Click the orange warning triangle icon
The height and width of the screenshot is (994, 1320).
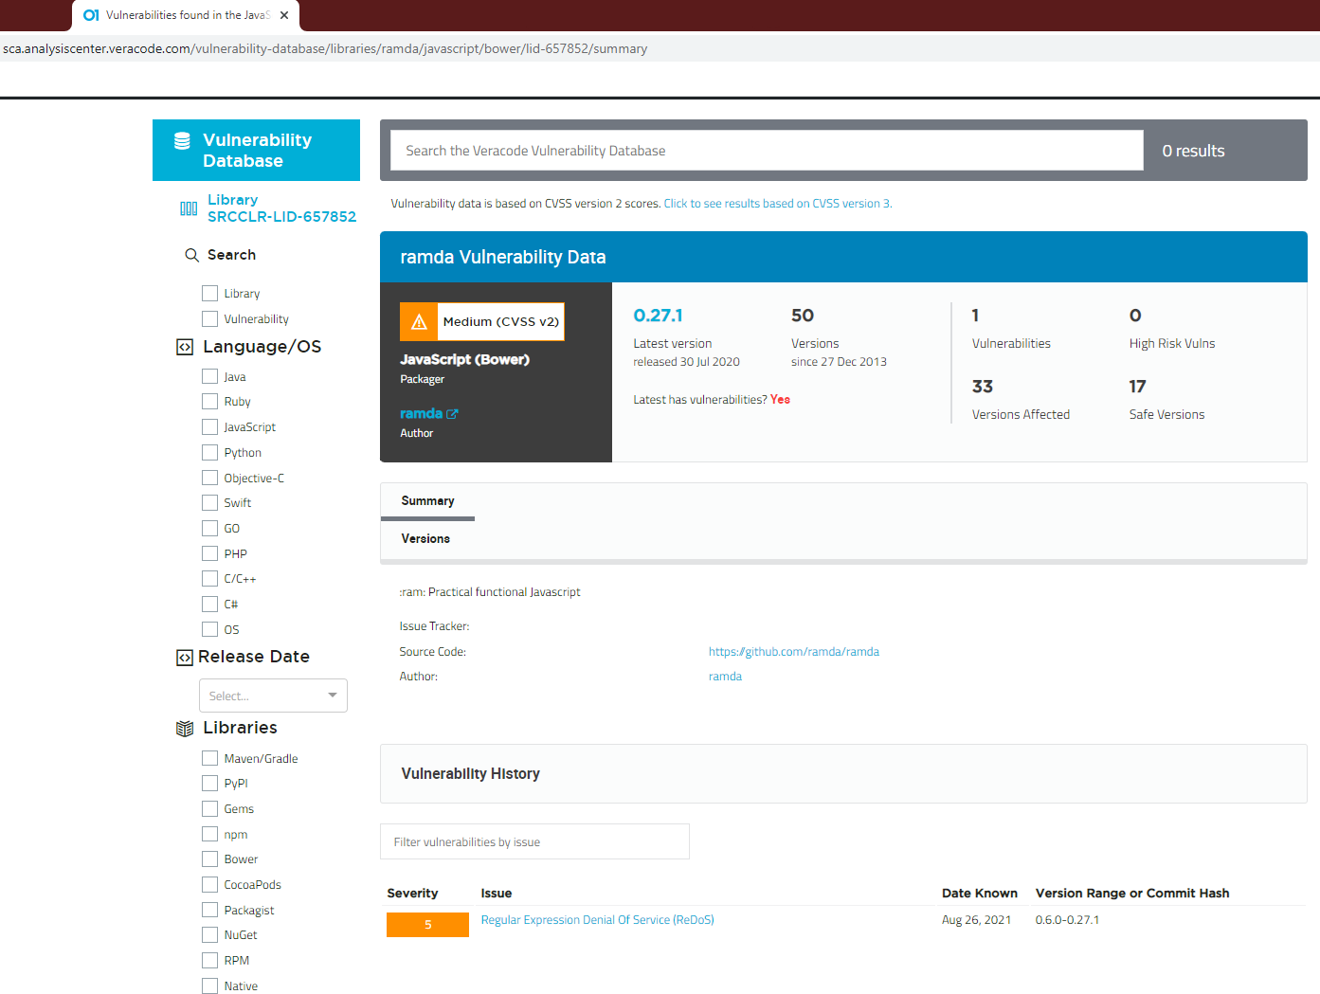419,321
